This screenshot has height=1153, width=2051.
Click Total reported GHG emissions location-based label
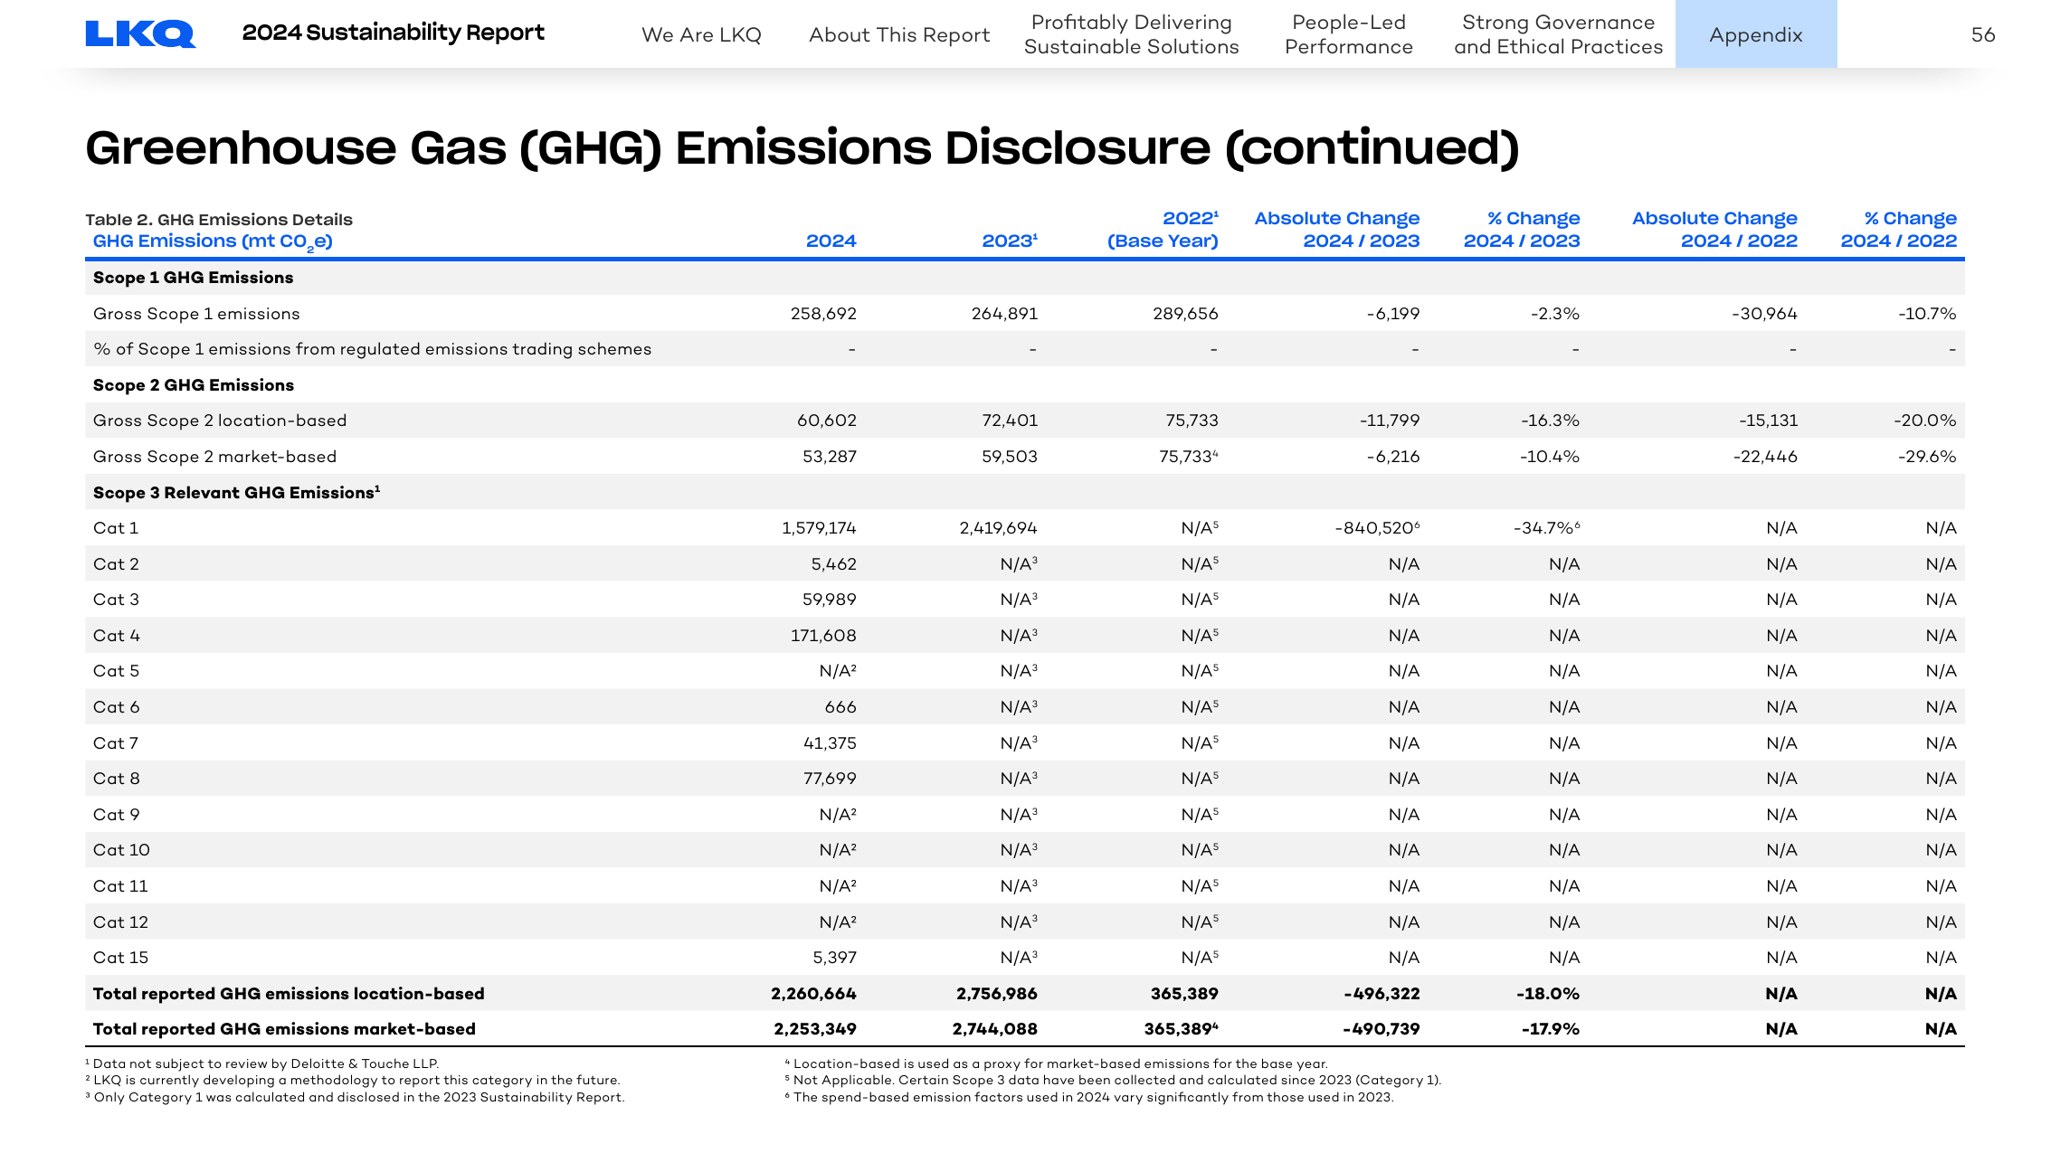point(289,994)
